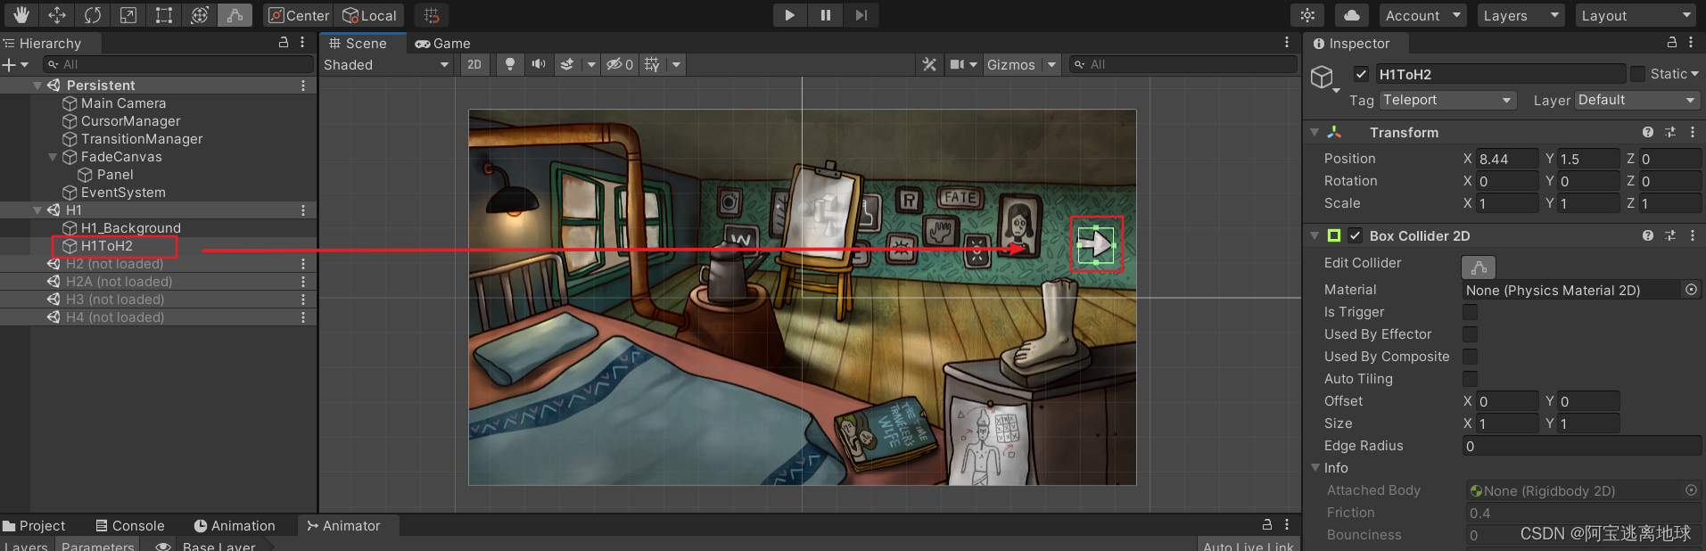
Task: Toggle H1ToH2 object active checkbox
Action: [x=1362, y=74]
